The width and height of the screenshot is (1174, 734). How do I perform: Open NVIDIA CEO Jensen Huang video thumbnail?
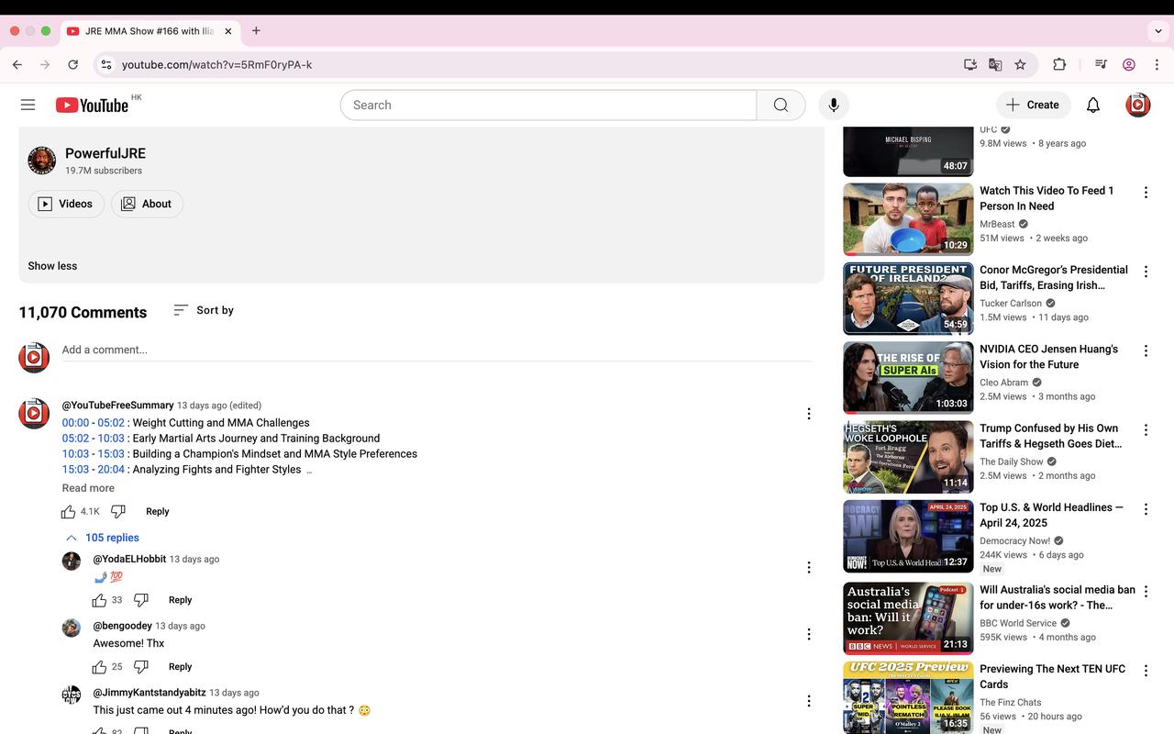click(x=908, y=377)
